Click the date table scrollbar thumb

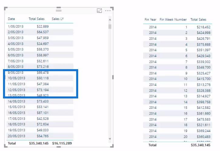pyautogui.click(x=110, y=27)
